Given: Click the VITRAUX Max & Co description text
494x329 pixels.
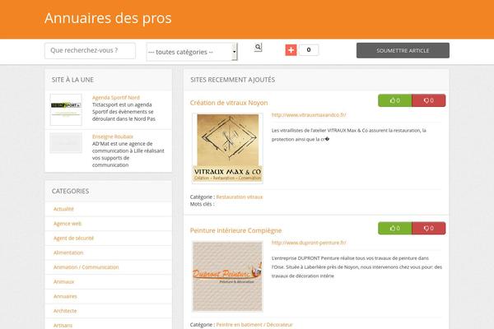Looking at the screenshot, I should pyautogui.click(x=349, y=135).
